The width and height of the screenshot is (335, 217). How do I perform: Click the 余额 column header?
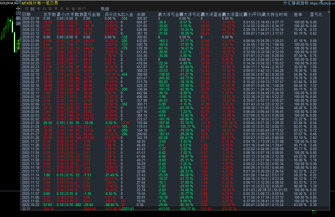pyautogui.click(x=141, y=14)
